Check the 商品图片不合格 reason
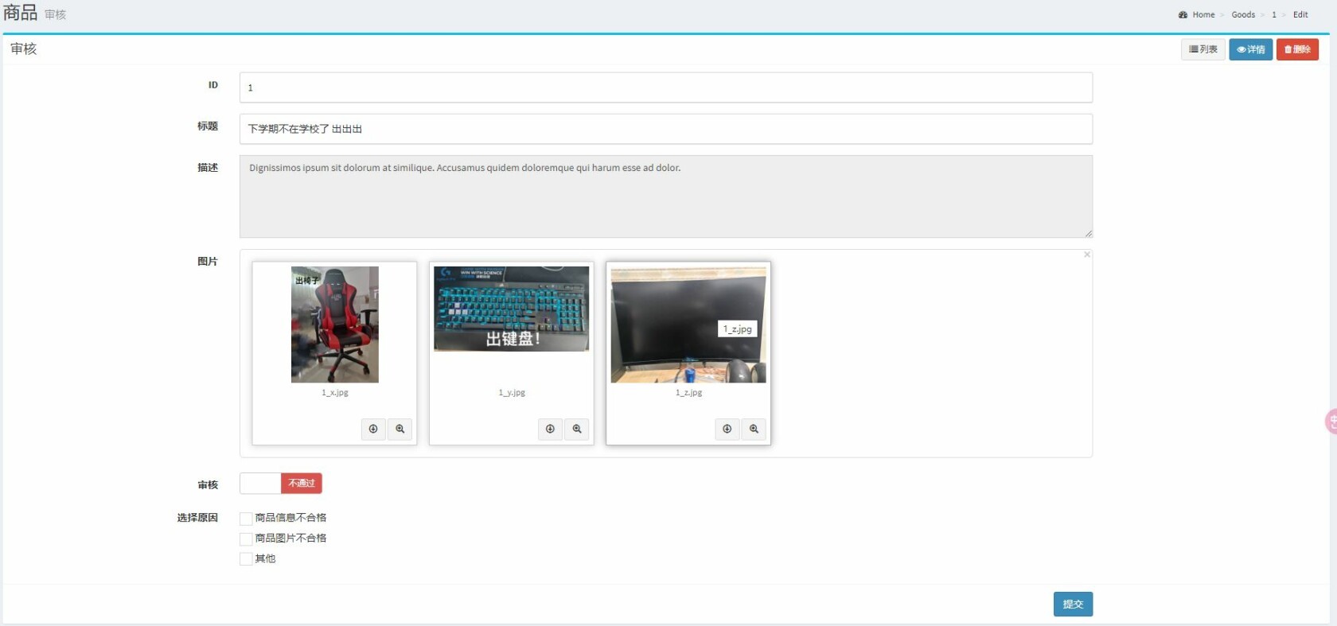The width and height of the screenshot is (1337, 626). (246, 539)
